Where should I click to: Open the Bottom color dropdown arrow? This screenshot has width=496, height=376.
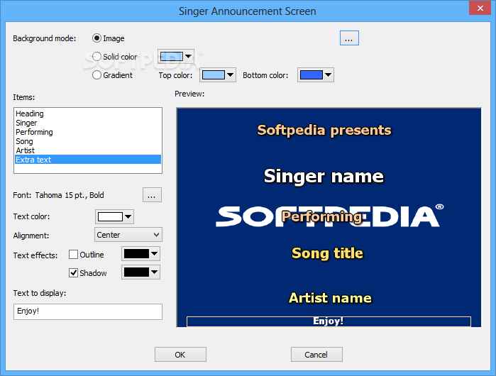pyautogui.click(x=328, y=75)
